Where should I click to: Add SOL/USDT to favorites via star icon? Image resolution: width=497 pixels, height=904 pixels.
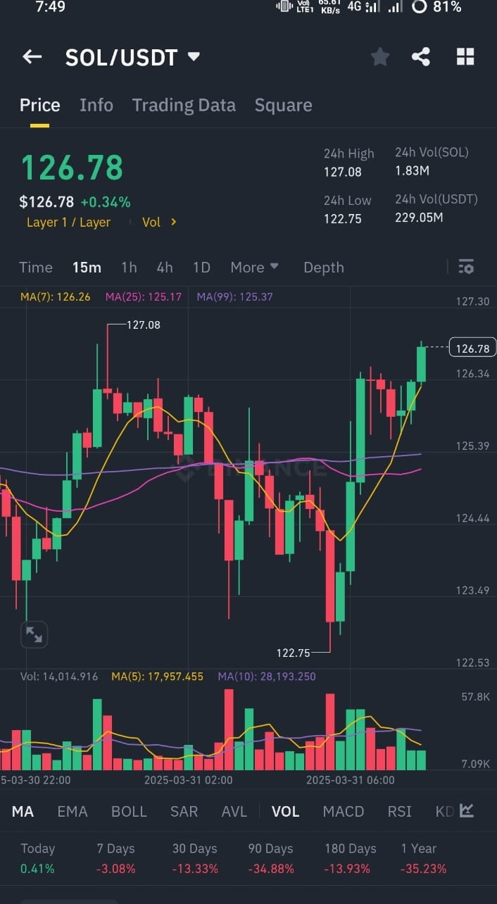pyautogui.click(x=380, y=57)
